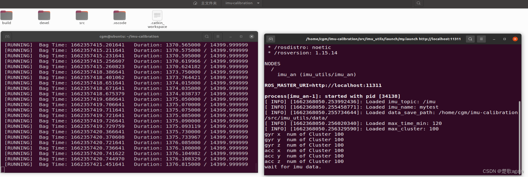This screenshot has width=528, height=177.
Task: Click the cgm@ubuntu terminal title bar
Action: [129, 36]
